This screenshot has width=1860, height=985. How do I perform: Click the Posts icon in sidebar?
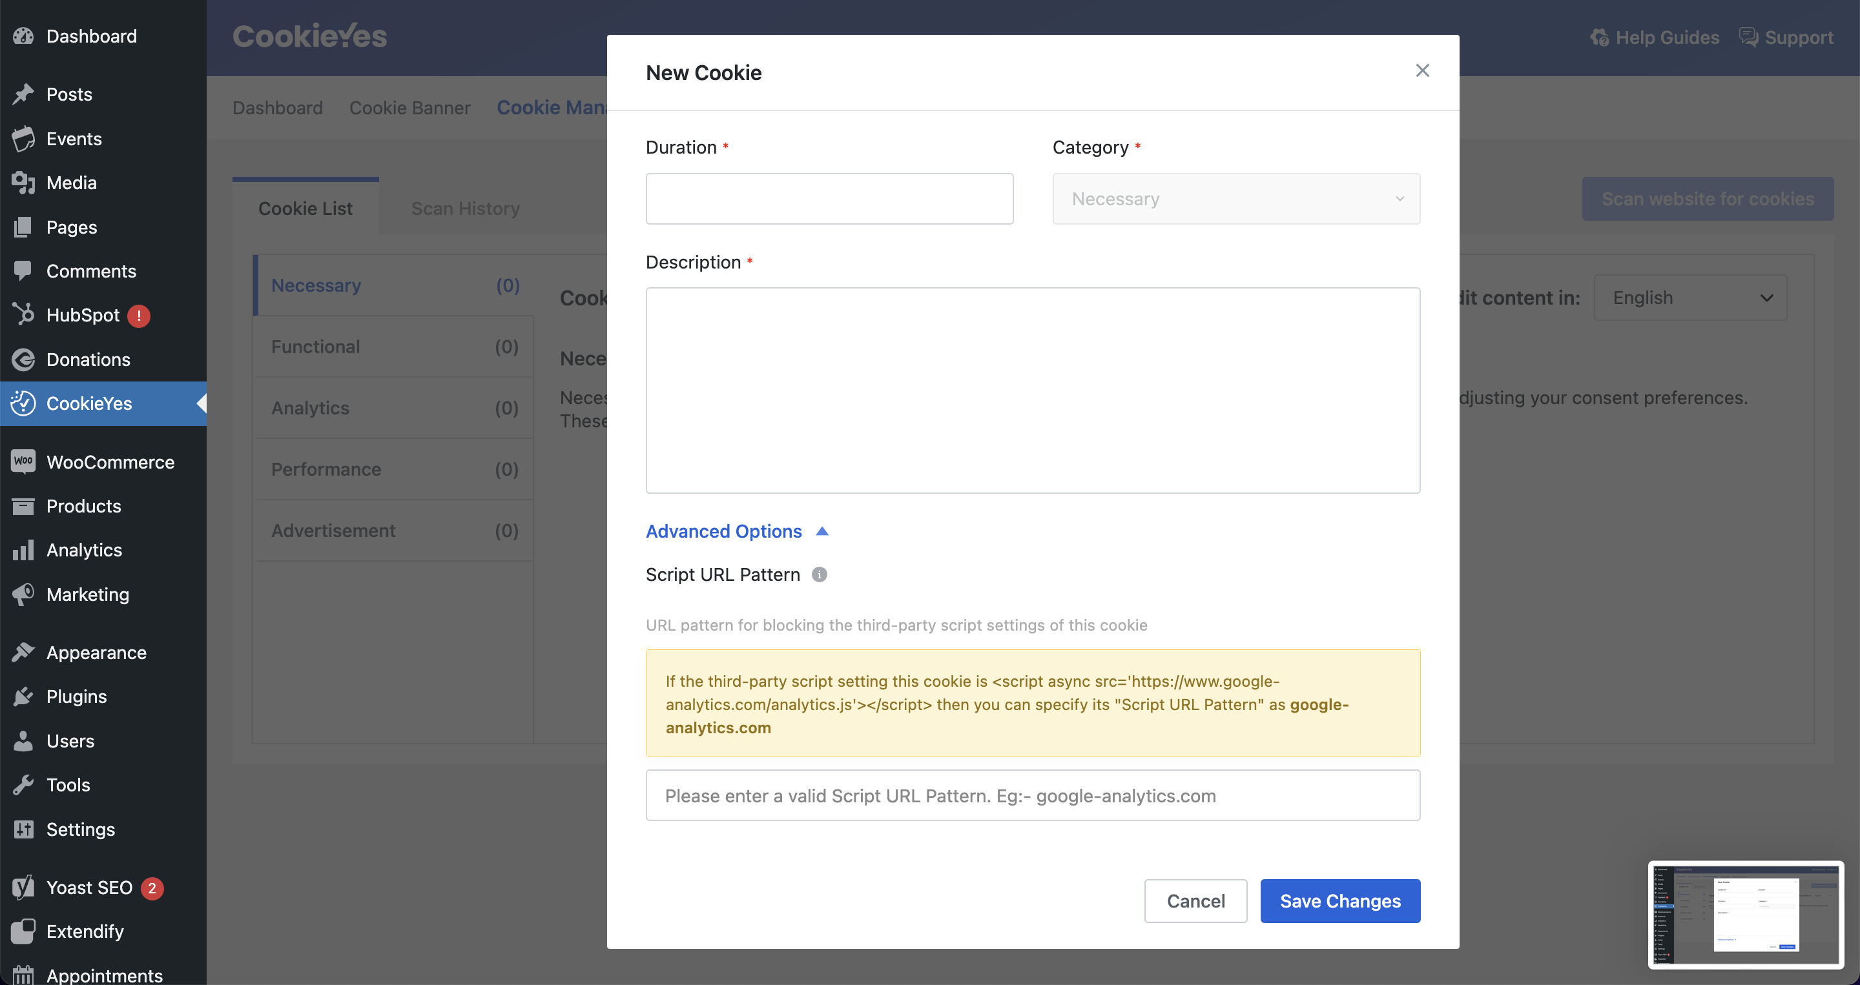[x=25, y=94]
